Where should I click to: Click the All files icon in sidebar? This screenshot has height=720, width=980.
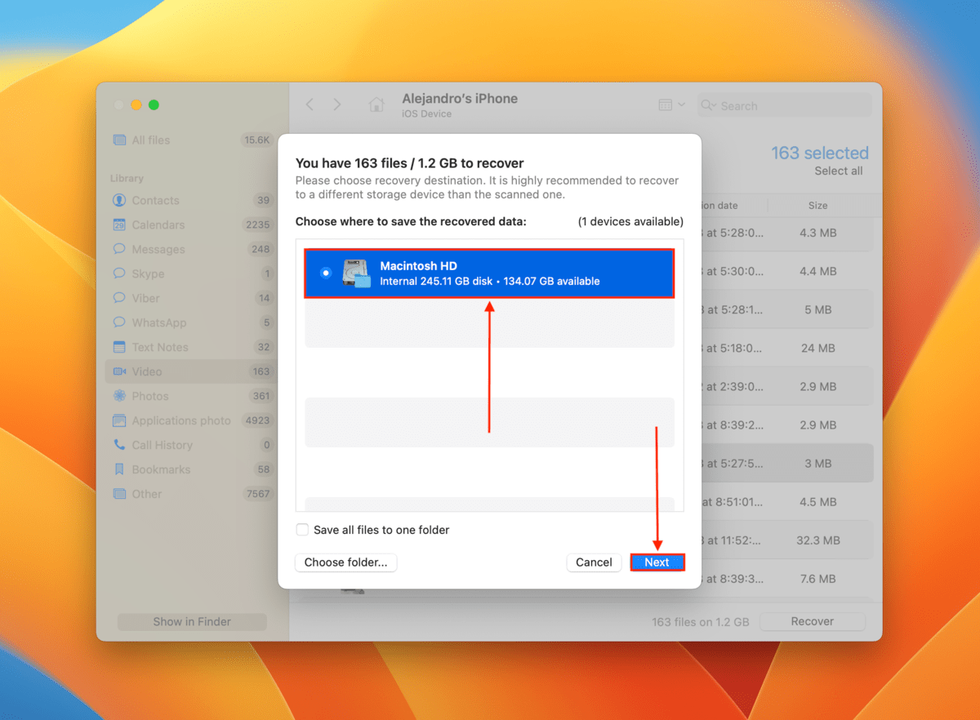(119, 140)
